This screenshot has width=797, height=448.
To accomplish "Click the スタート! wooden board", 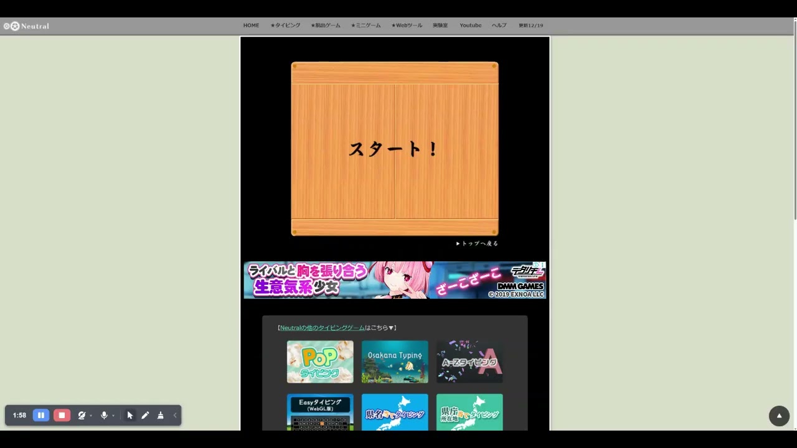I will [x=395, y=149].
